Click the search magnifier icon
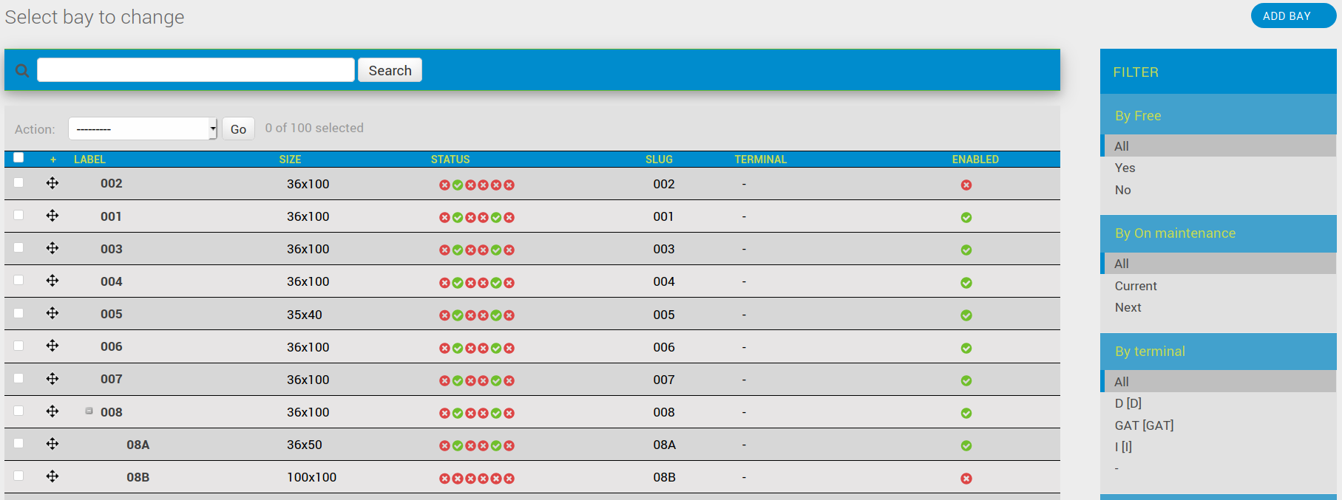 coord(22,70)
